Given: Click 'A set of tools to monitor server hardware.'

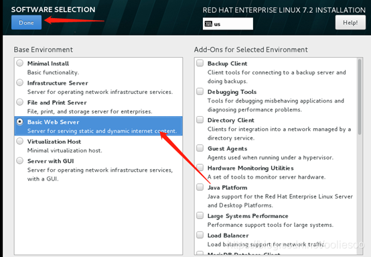Looking at the screenshot, I should click(266, 177).
